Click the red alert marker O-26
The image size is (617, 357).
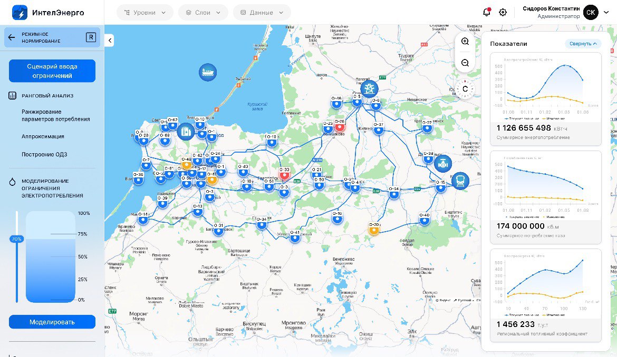coord(340,126)
